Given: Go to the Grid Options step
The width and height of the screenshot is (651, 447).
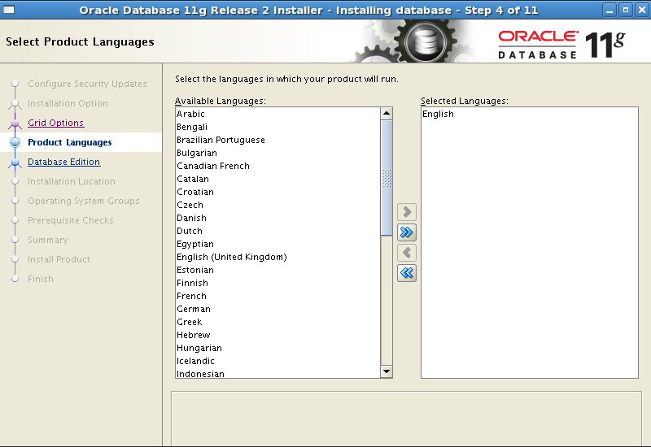Looking at the screenshot, I should pos(55,123).
